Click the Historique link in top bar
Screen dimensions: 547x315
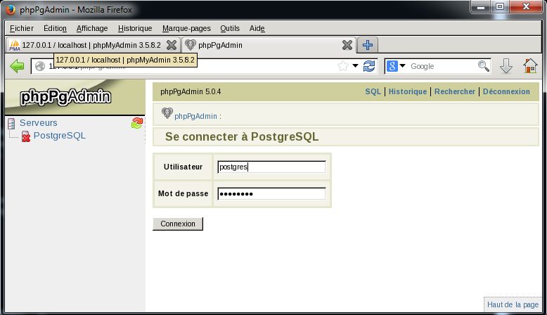click(408, 91)
